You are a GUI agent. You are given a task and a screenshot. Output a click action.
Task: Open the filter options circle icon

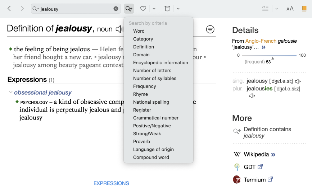[210, 29]
